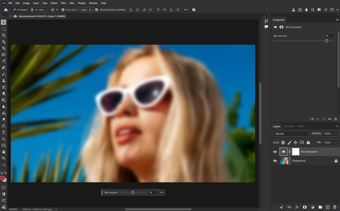Open more options ellipsis in options bar

click(185, 10)
